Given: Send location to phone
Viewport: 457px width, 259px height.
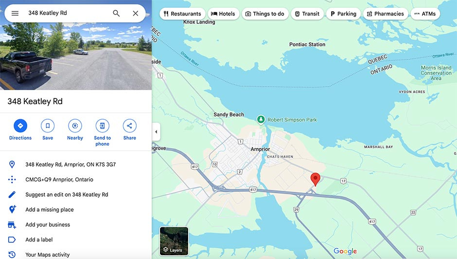Looking at the screenshot, I should click(102, 132).
